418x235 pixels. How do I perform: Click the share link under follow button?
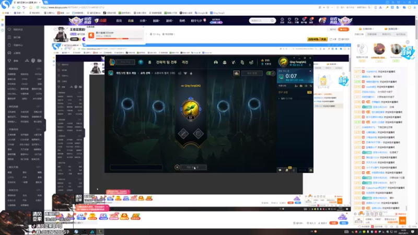tap(332, 39)
